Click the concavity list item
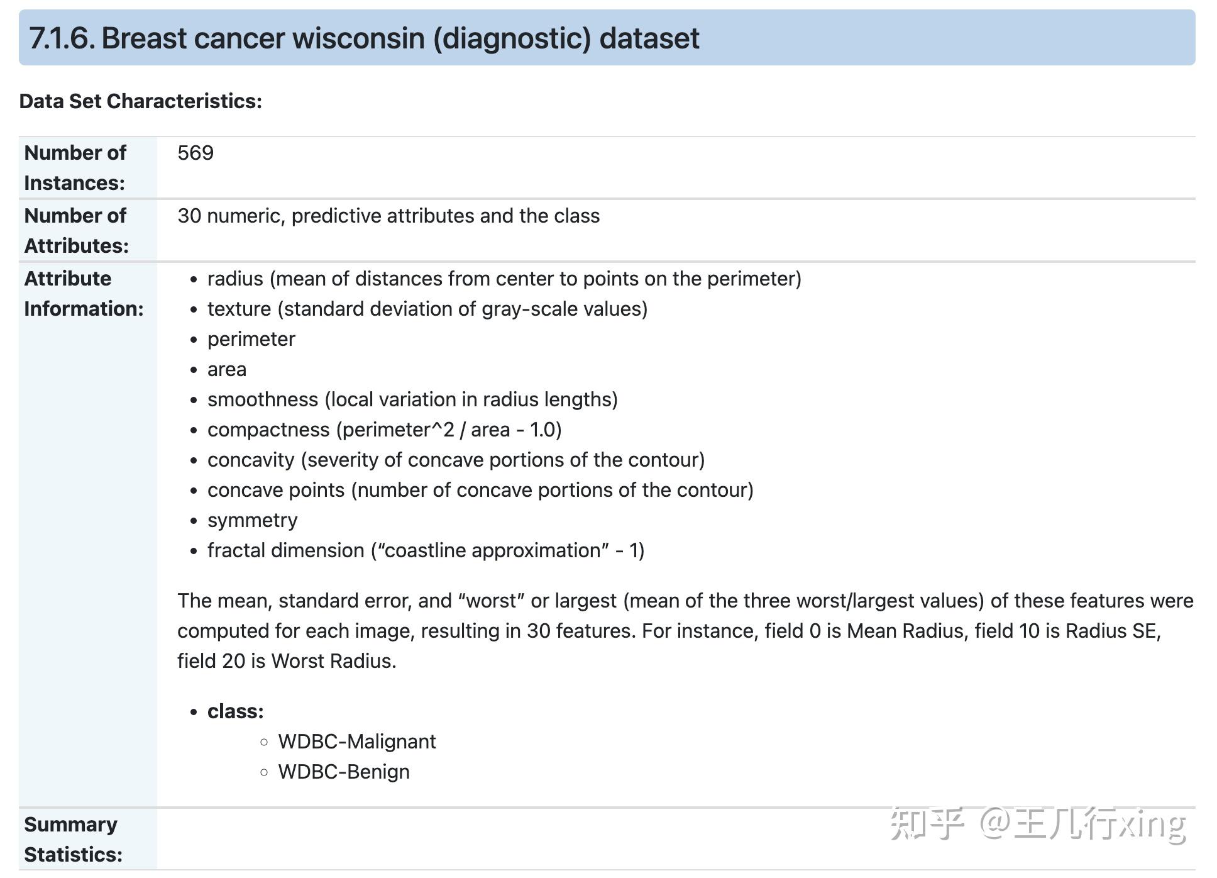 [x=456, y=460]
